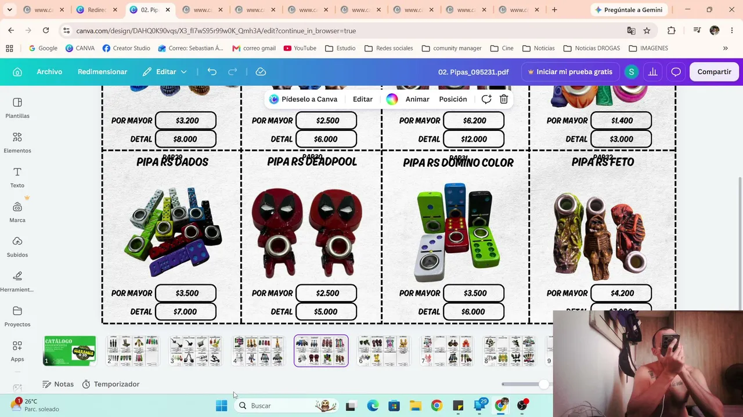This screenshot has width=743, height=417.
Task: Expand the IMAGENES bookmarks folder
Action: (x=648, y=48)
